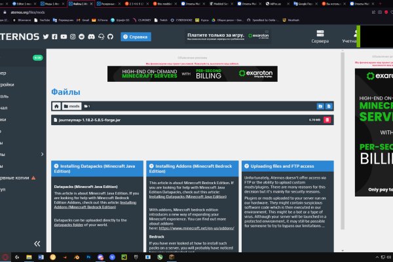393x262 pixels.
Task: Open journeymap-1.18.2-5.8.5-forge.jar file
Action: click(88, 120)
